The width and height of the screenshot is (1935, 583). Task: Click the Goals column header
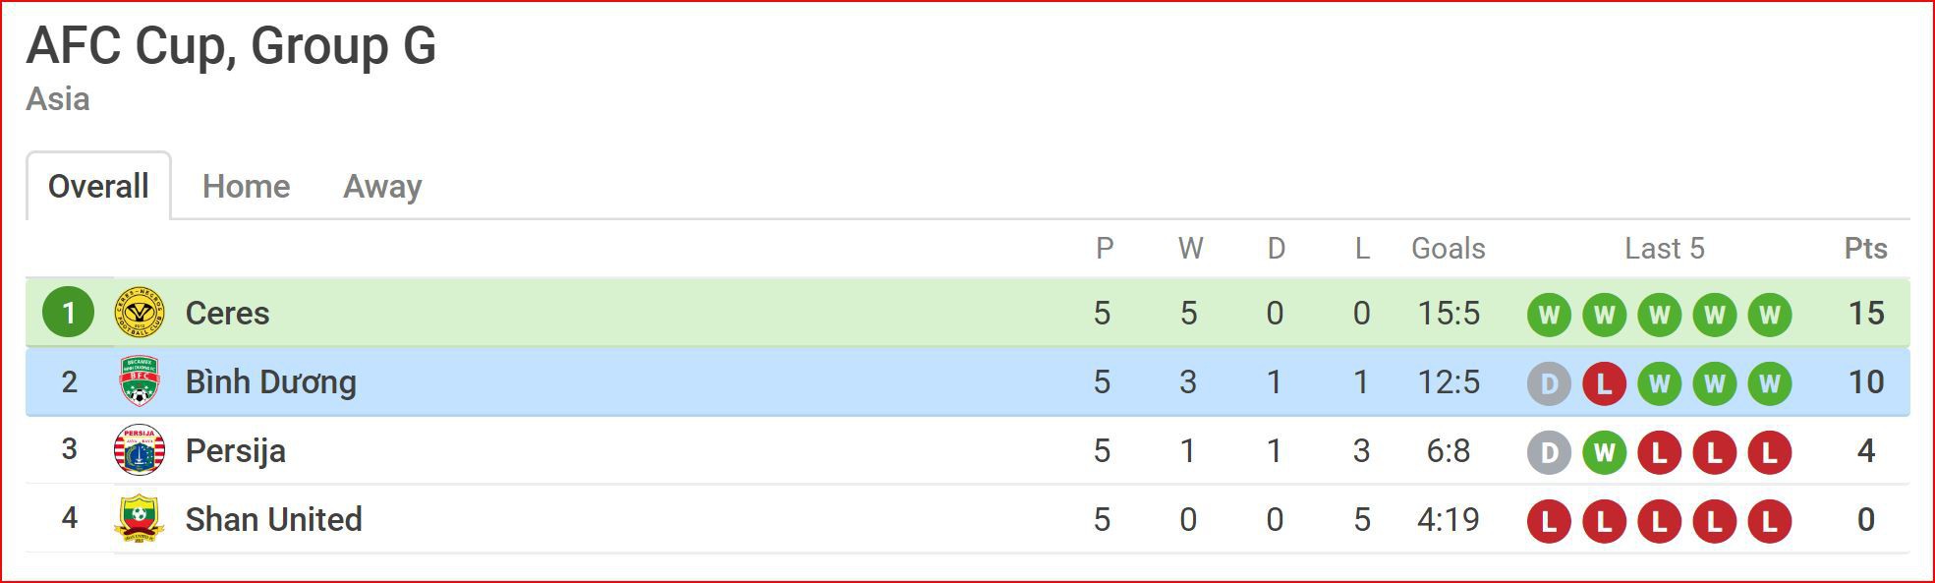coord(1449,248)
